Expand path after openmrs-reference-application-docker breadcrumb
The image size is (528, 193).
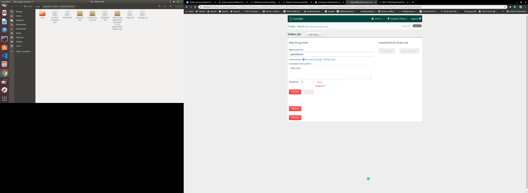point(78,6)
